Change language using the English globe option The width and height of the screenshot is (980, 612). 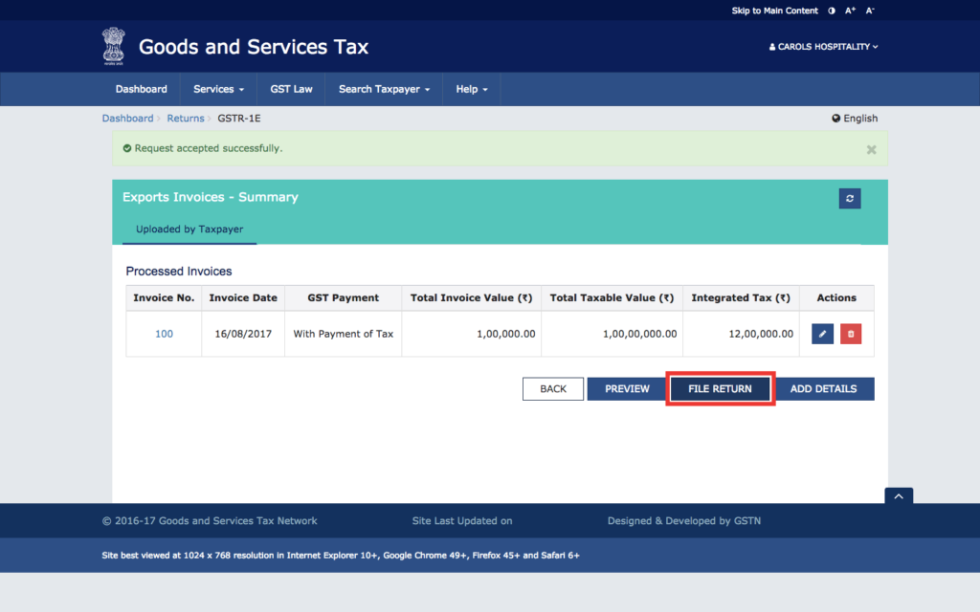click(854, 118)
